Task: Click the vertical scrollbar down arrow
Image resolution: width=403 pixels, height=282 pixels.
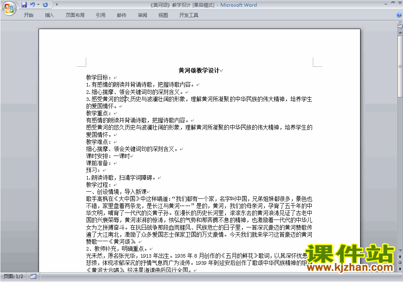Action: tap(400, 251)
